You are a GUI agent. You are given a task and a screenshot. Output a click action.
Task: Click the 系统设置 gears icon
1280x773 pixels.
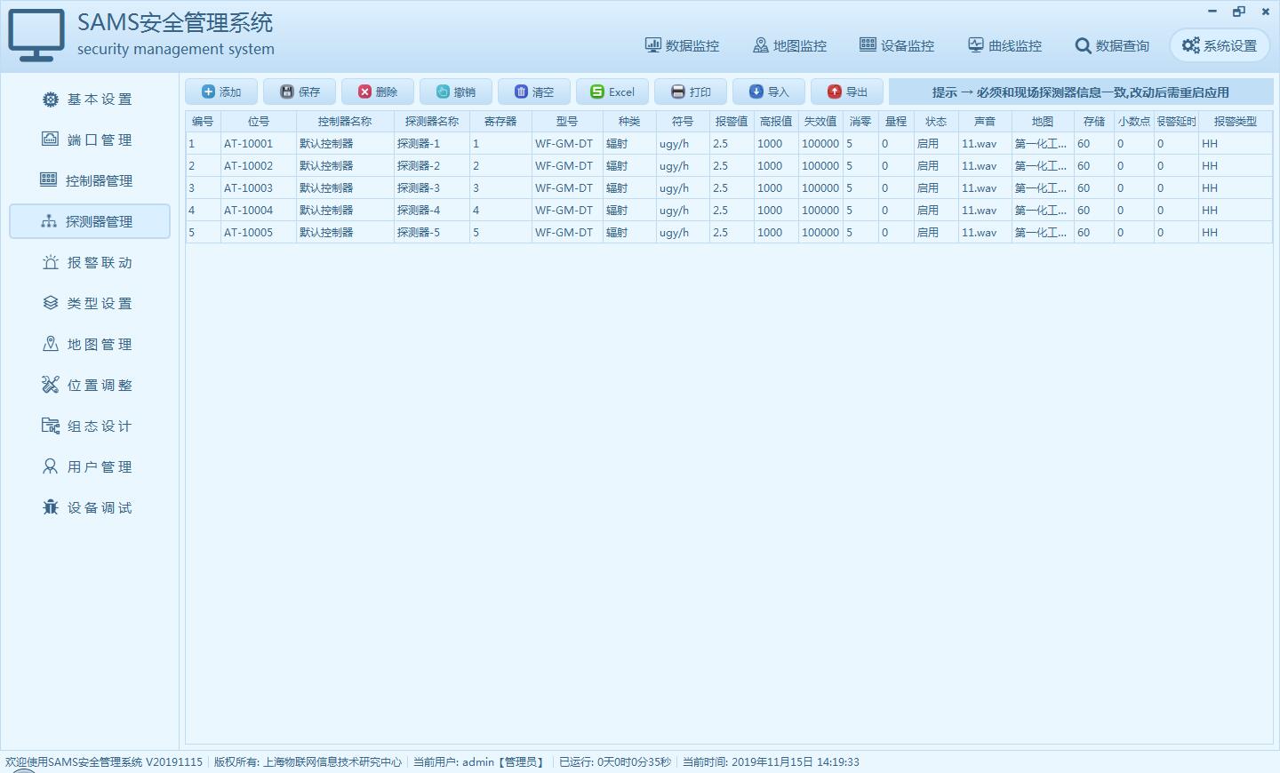1191,45
